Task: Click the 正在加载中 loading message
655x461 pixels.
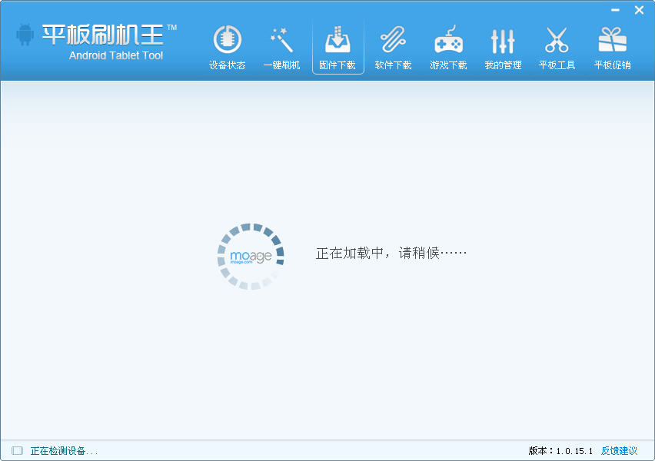Action: tap(391, 253)
